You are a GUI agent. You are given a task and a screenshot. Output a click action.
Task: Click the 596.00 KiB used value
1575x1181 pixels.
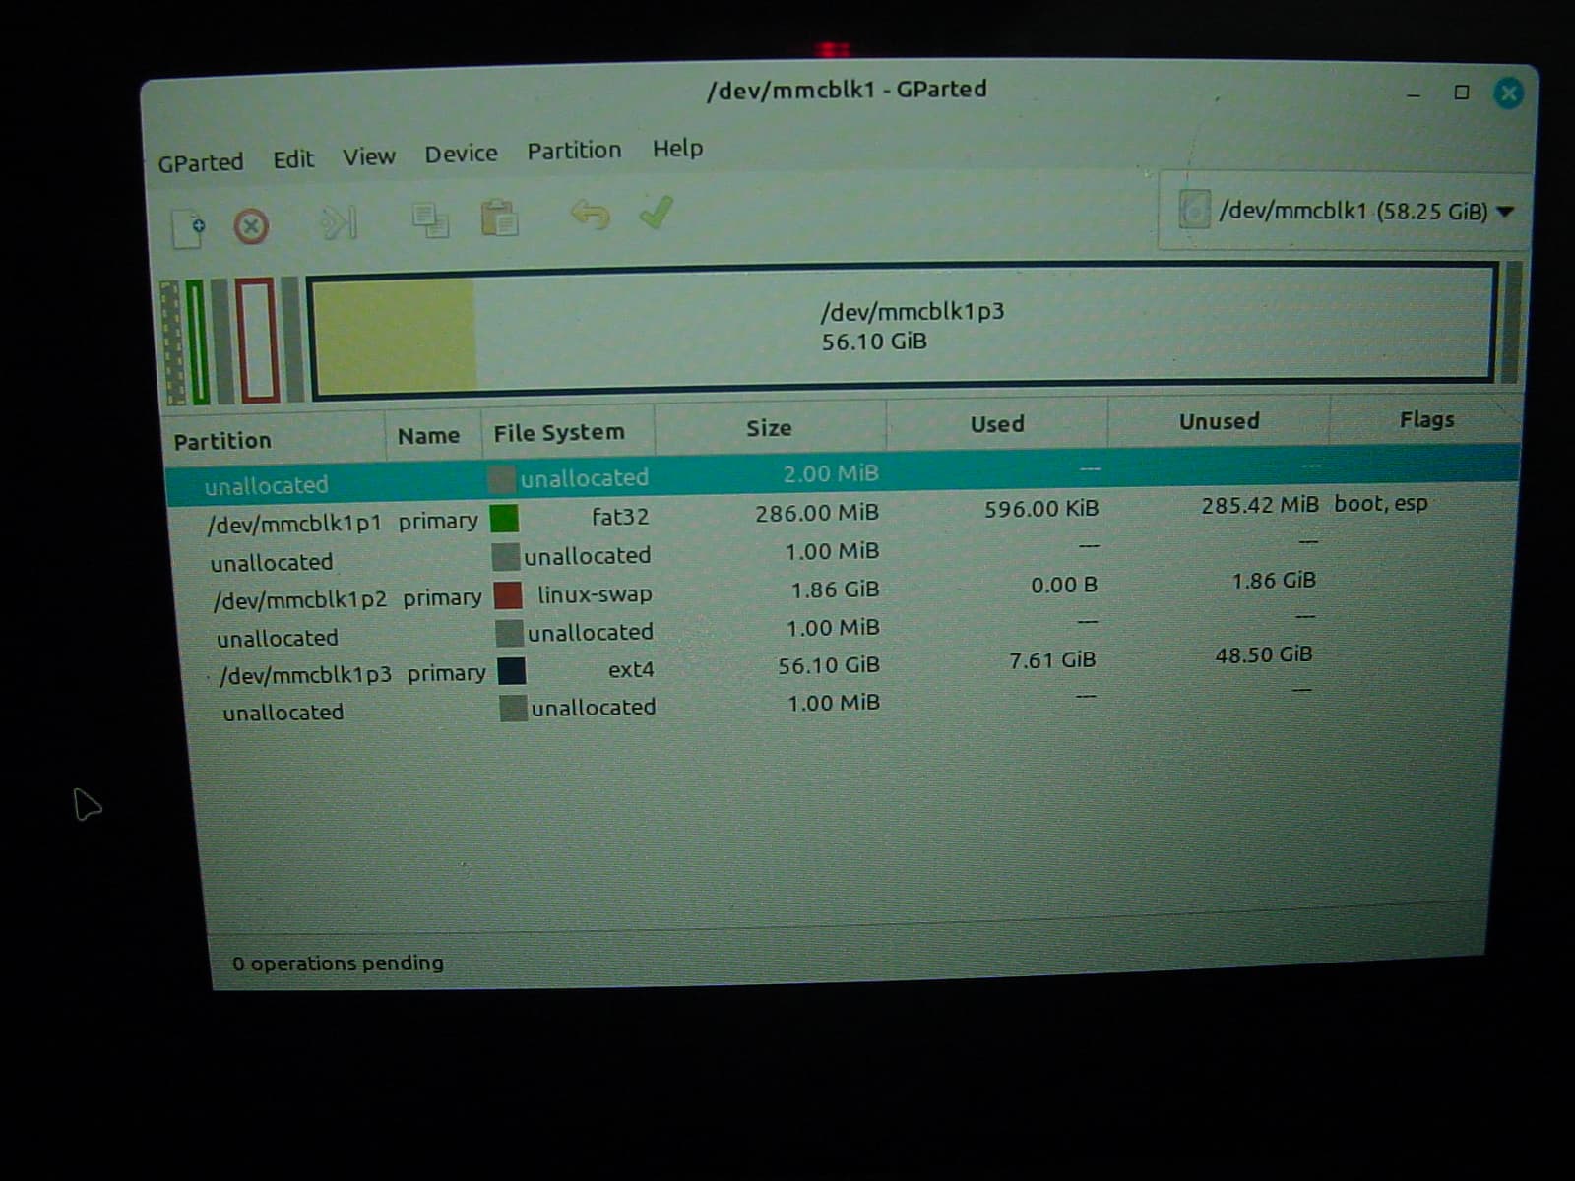(x=1041, y=509)
